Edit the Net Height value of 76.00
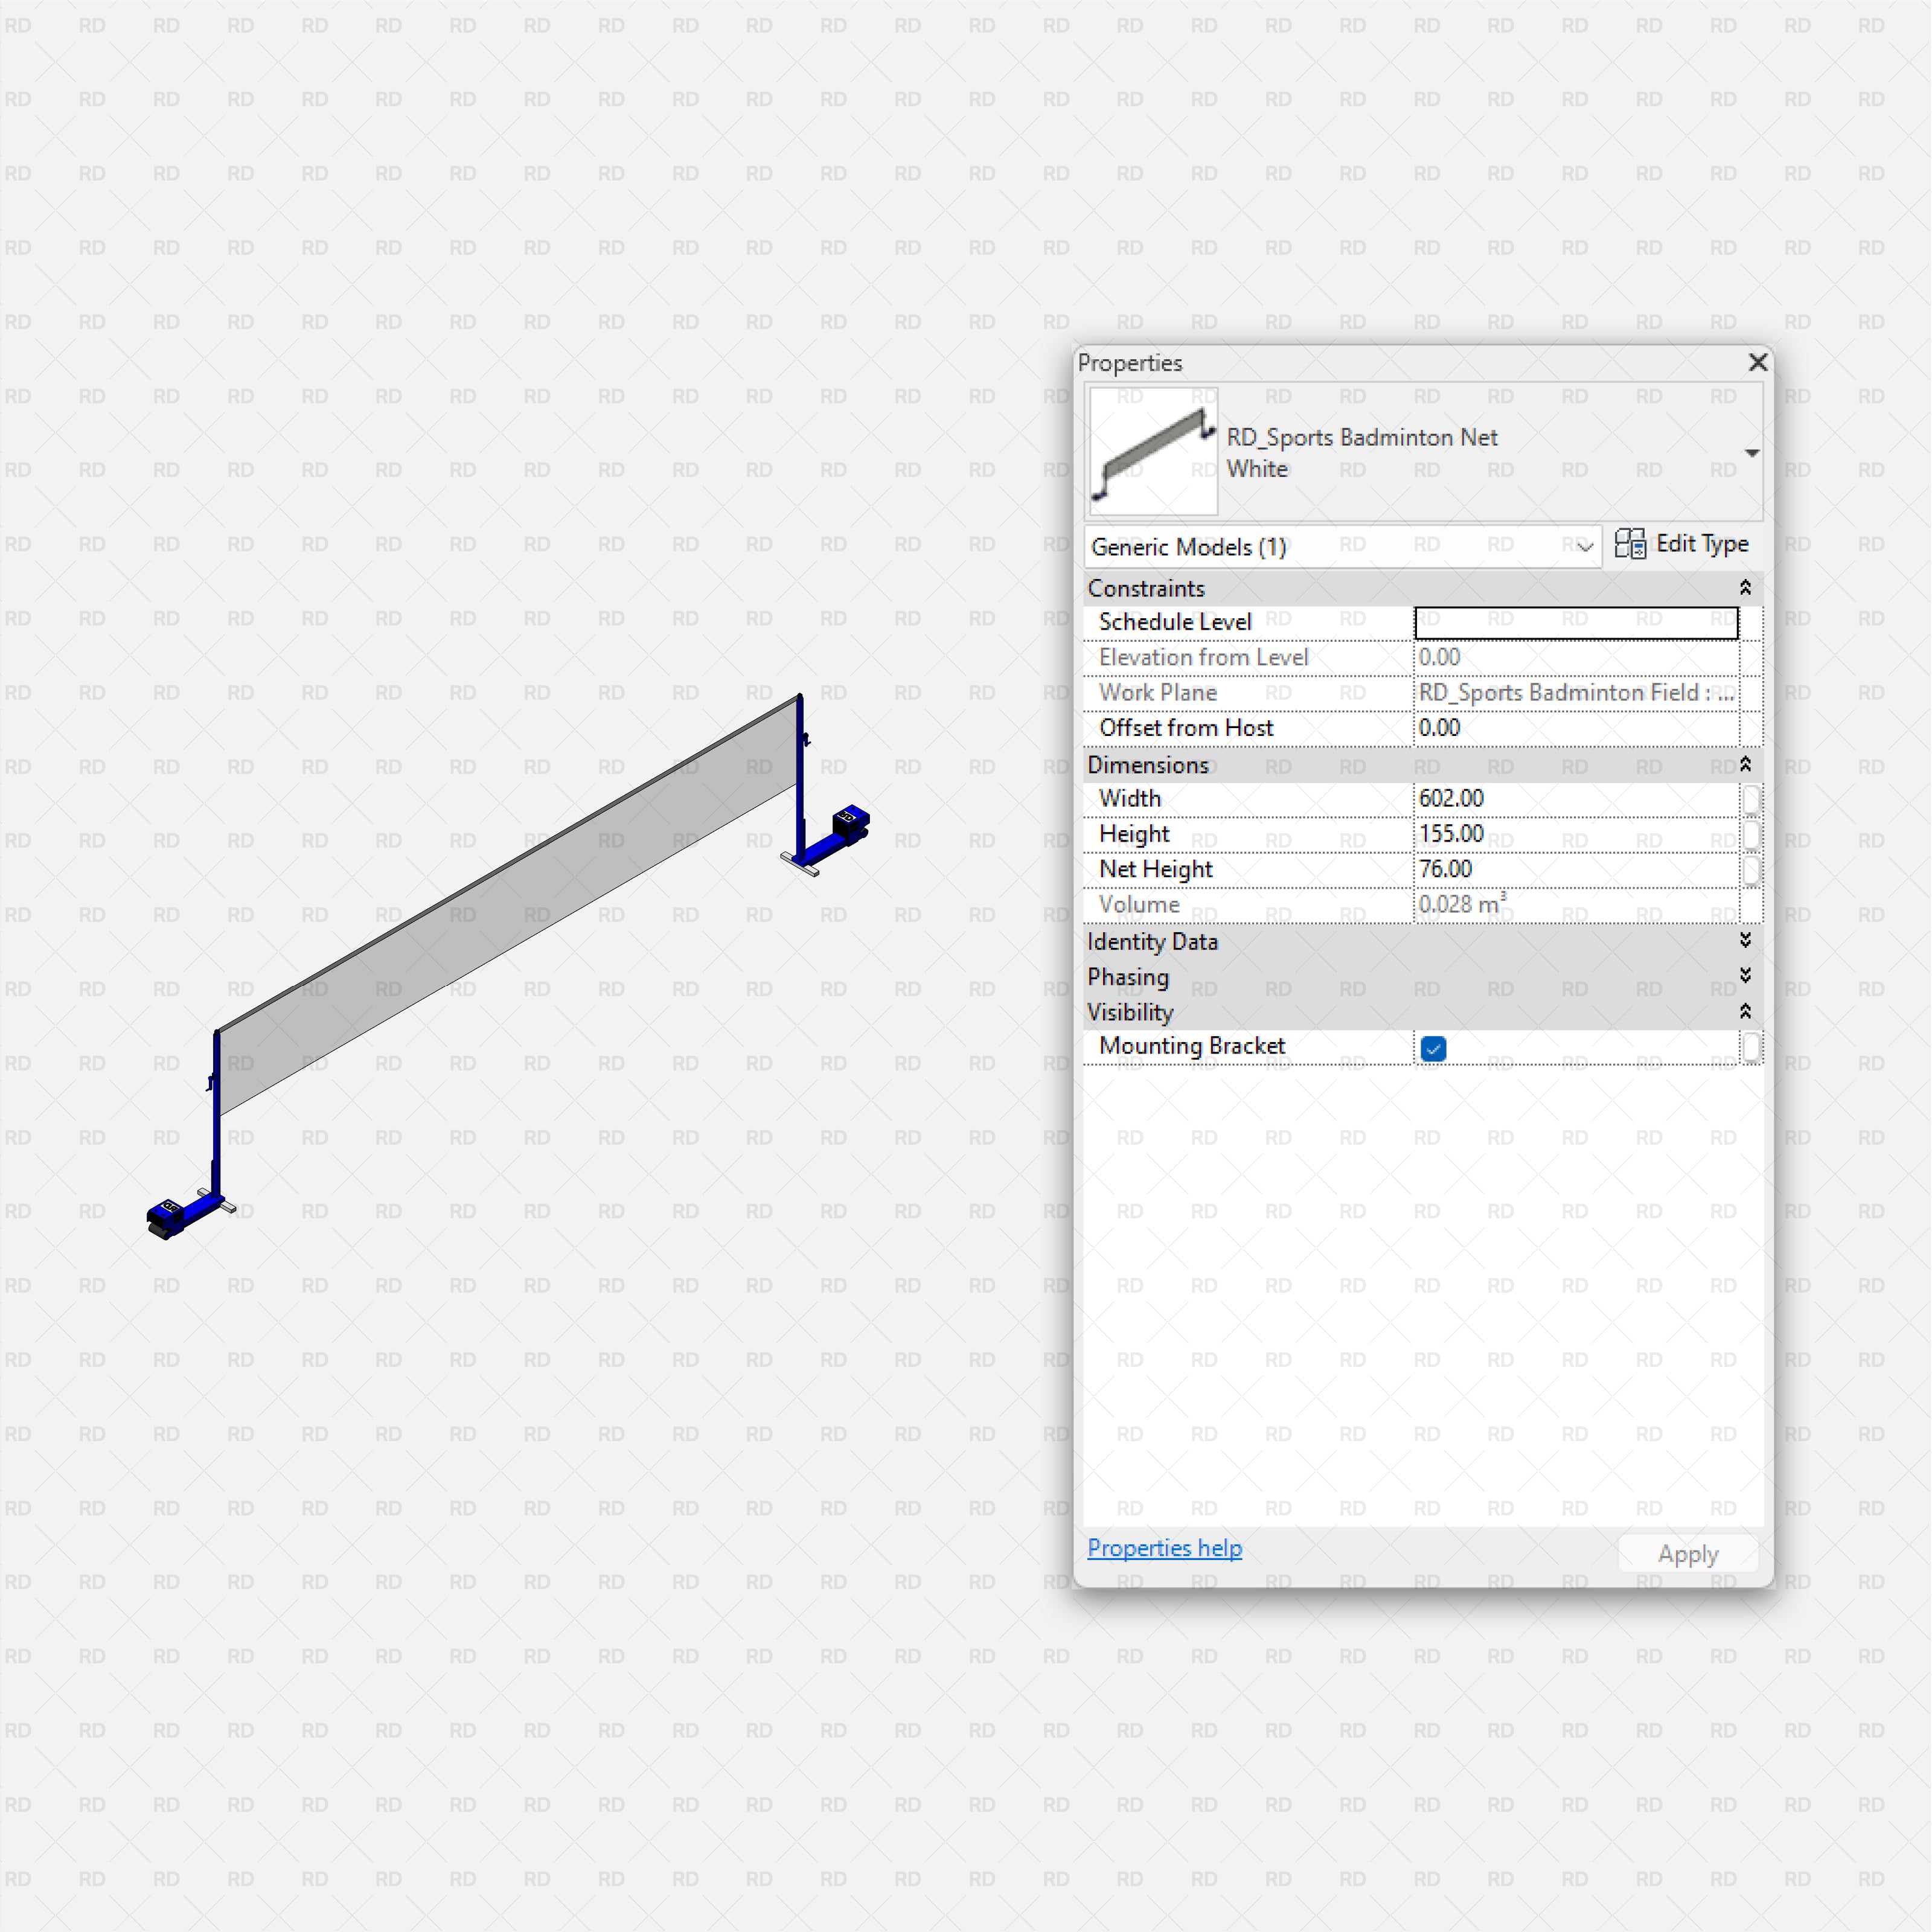The height and width of the screenshot is (1932, 1932). (1575, 869)
